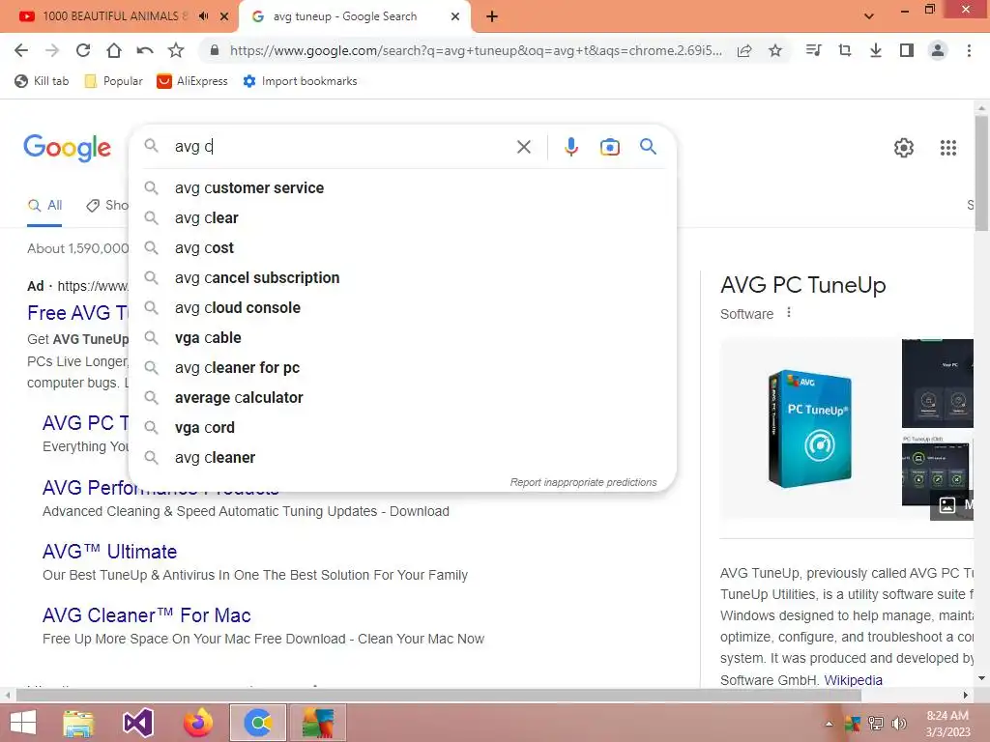Click the Google logo
This screenshot has height=742, width=990.
[68, 148]
